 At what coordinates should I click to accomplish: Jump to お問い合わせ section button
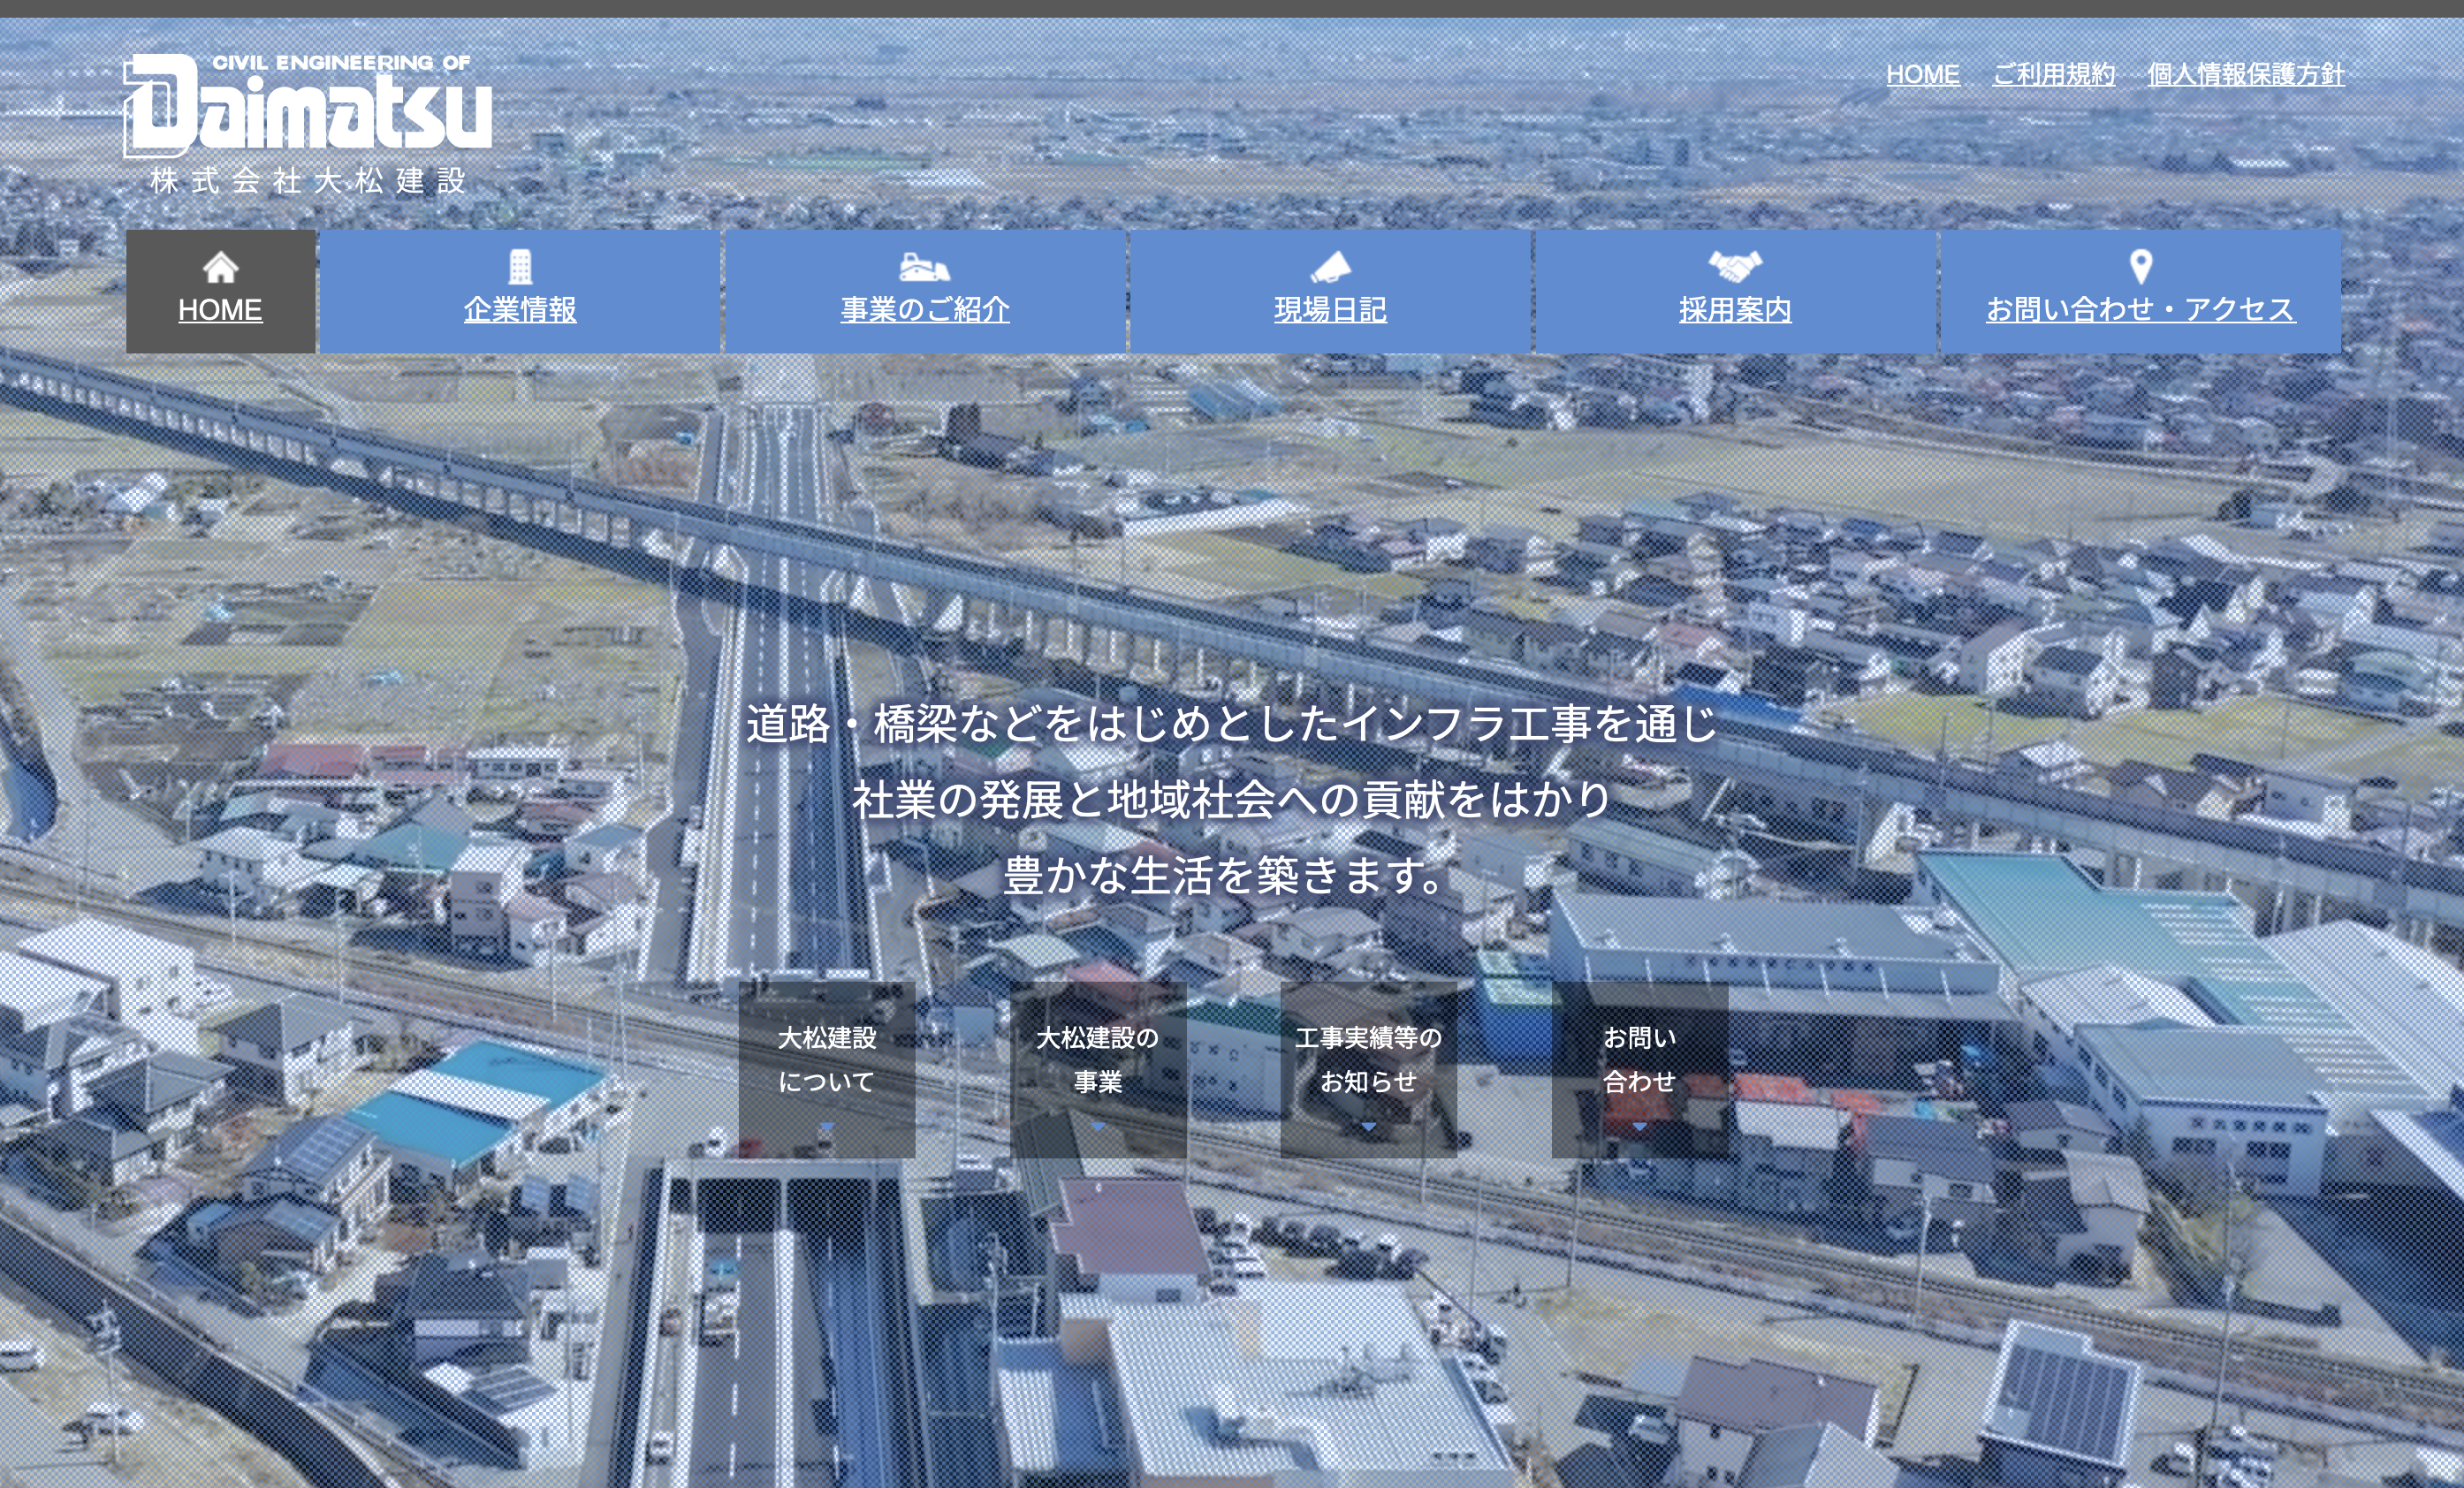pyautogui.click(x=1640, y=1069)
